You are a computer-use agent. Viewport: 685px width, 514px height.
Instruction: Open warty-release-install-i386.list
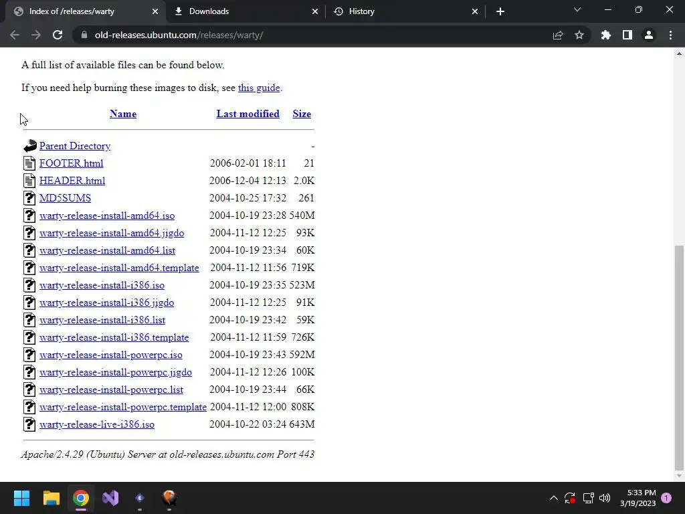(102, 320)
